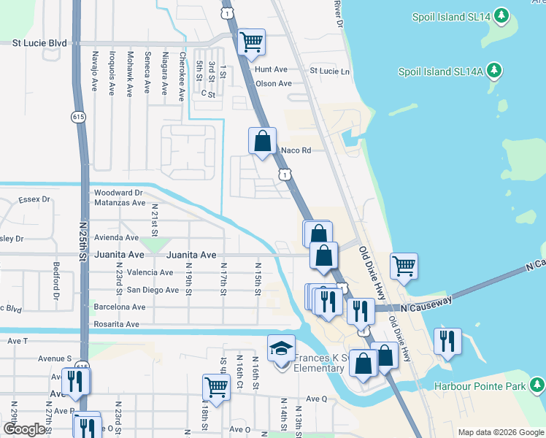Click the Avienda Ave label
The height and width of the screenshot is (438, 546).
[x=116, y=237]
